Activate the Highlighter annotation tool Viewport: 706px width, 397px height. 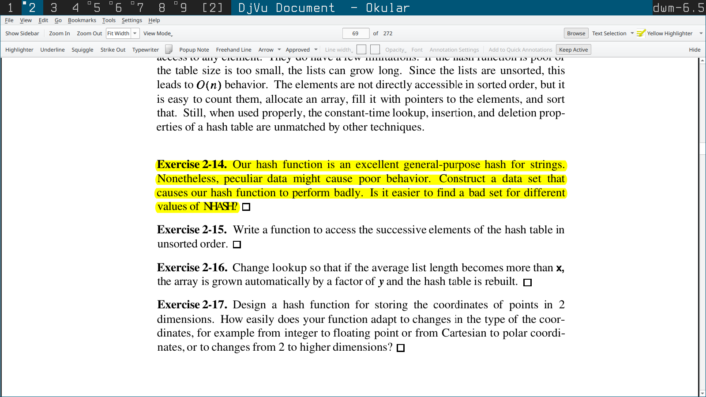19,50
